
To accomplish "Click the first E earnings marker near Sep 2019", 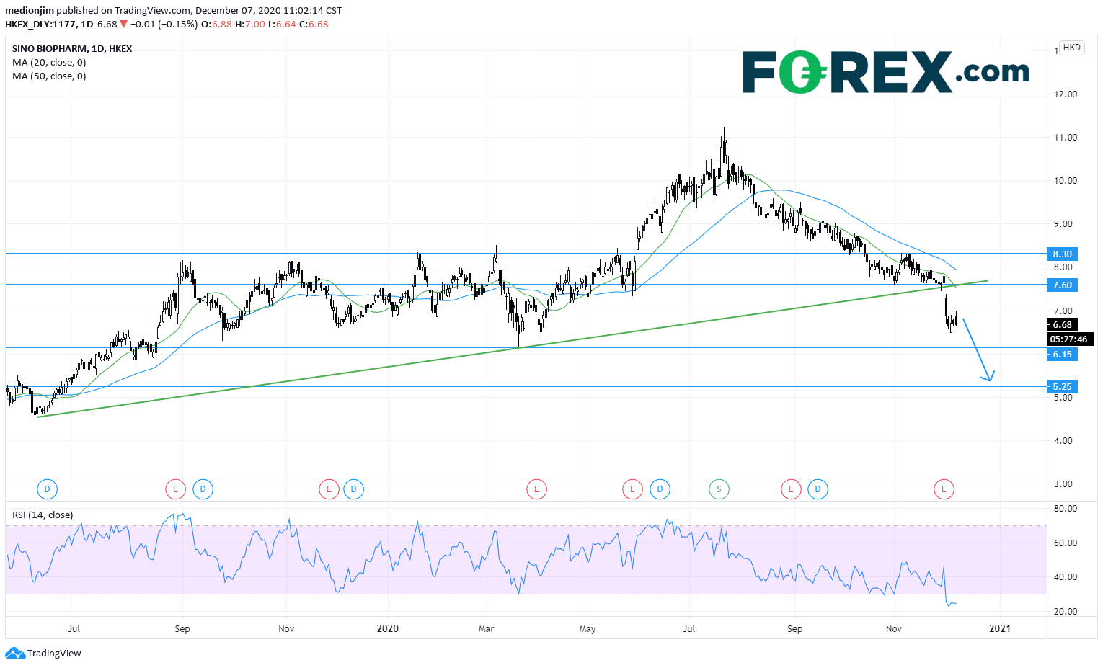I will (175, 490).
